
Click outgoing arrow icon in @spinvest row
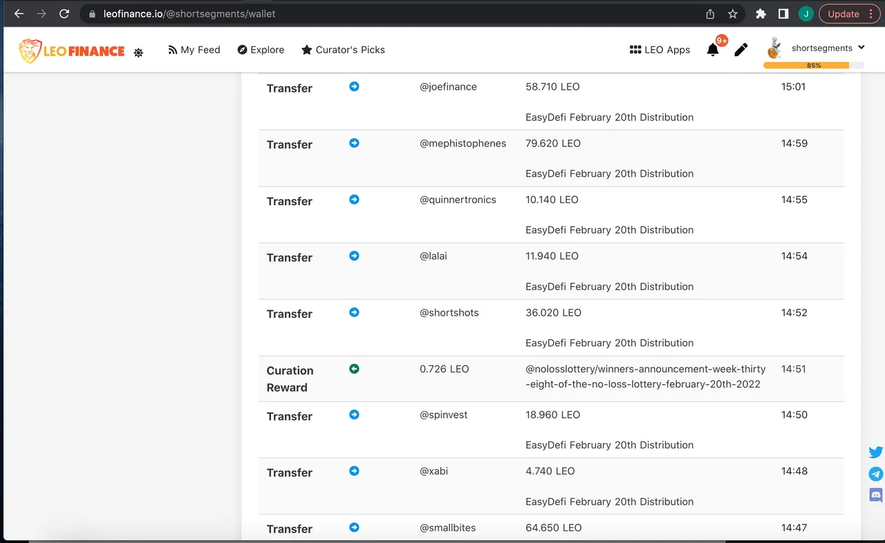[x=354, y=415]
